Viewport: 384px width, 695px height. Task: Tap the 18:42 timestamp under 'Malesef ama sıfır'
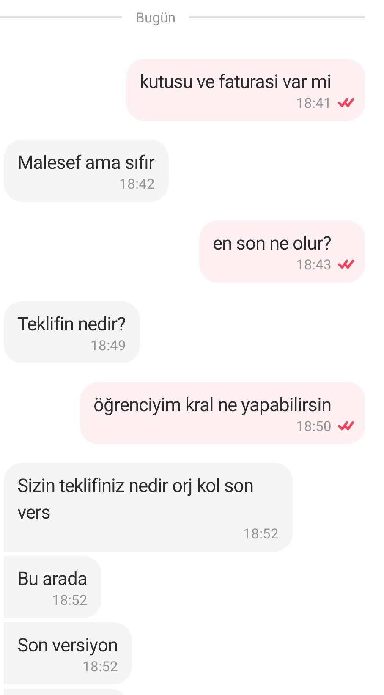pos(137,184)
